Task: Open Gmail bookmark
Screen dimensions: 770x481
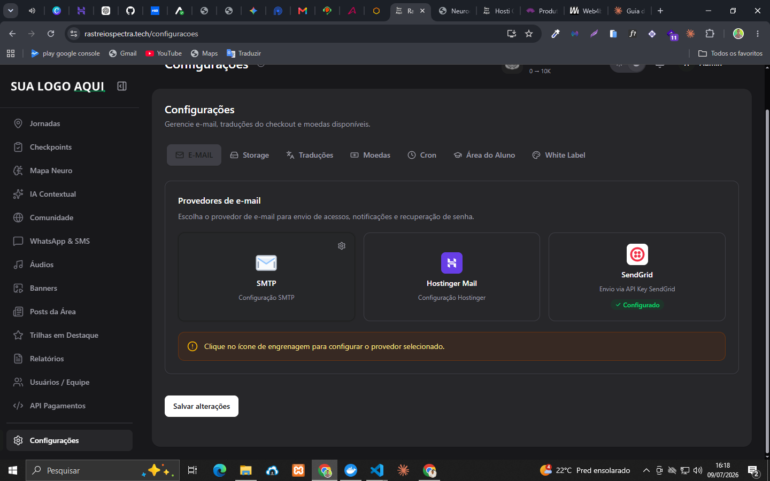Action: [122, 53]
